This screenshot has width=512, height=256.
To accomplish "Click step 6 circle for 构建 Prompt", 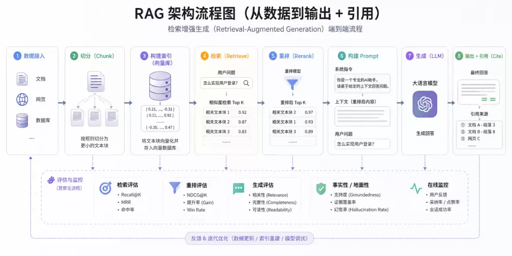I will coord(341,56).
